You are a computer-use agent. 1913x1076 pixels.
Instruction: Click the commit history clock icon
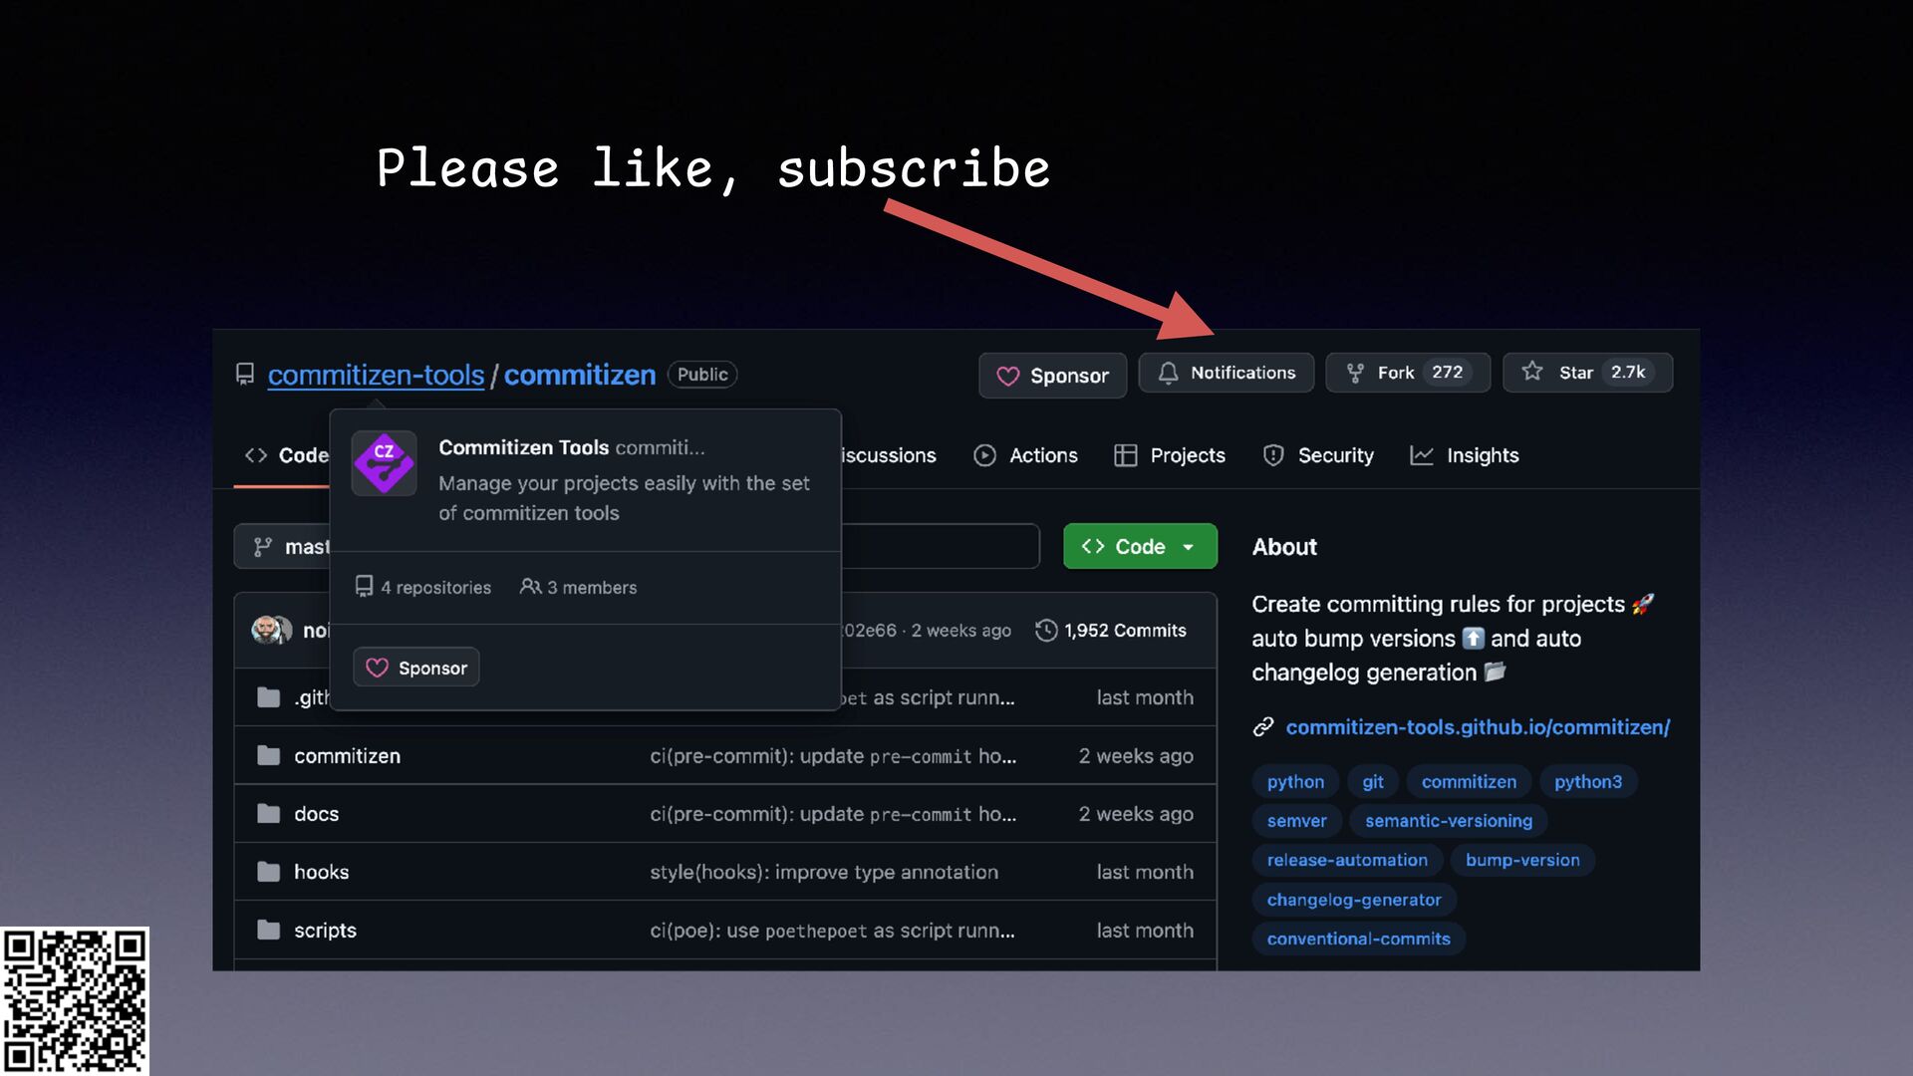tap(1045, 631)
